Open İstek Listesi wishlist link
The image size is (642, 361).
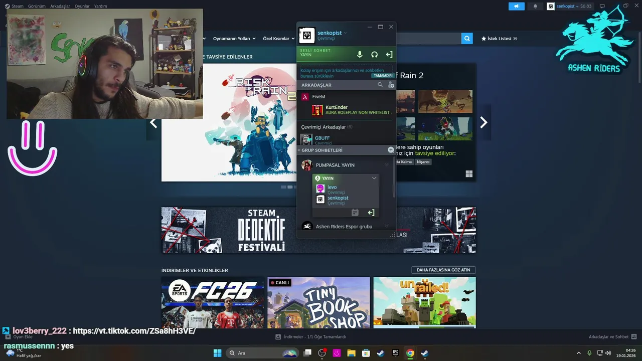(x=499, y=39)
